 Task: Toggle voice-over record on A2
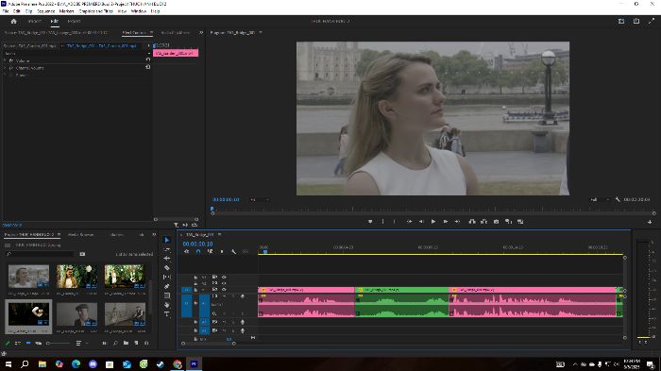243,322
